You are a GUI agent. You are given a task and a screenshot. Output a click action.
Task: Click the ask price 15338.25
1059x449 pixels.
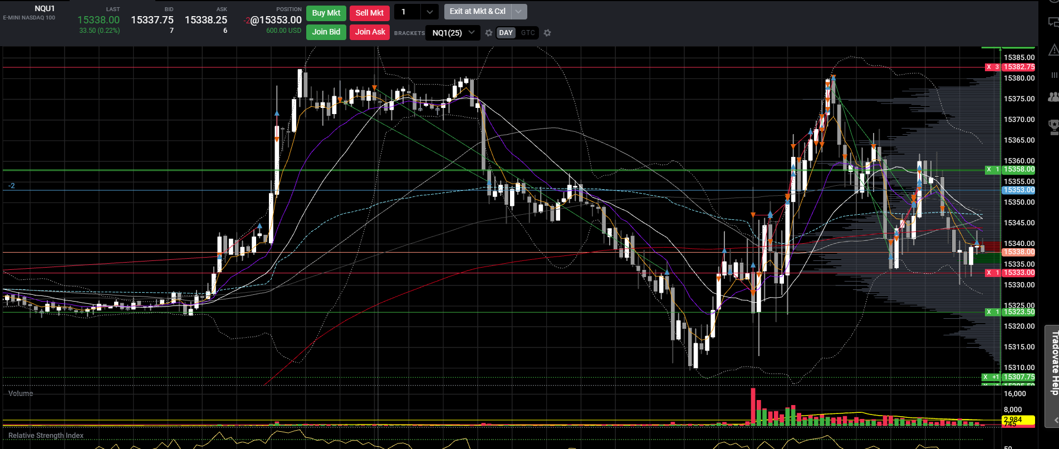(206, 20)
